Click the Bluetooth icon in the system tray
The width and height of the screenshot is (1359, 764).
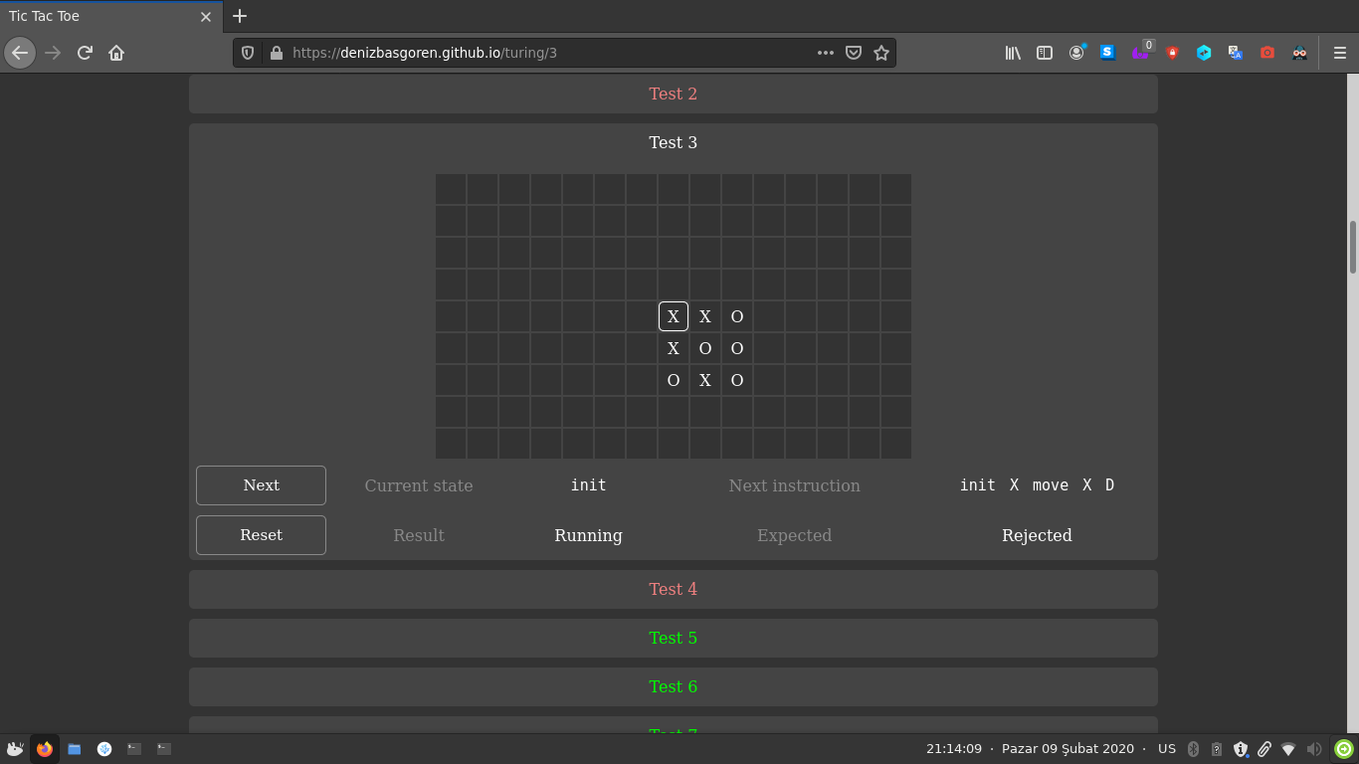click(x=1194, y=748)
